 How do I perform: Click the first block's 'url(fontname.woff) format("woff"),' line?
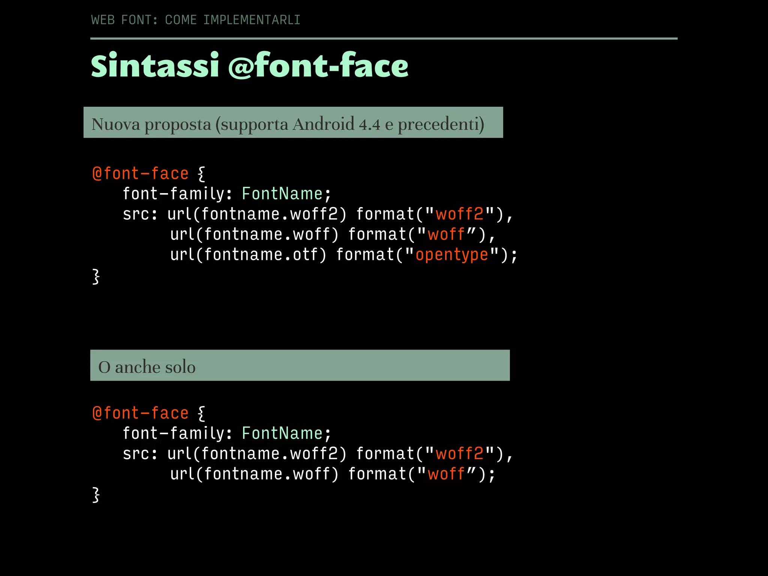coord(333,234)
